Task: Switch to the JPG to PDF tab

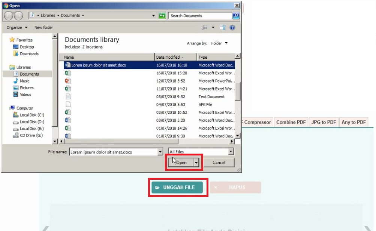Action: pyautogui.click(x=324, y=122)
